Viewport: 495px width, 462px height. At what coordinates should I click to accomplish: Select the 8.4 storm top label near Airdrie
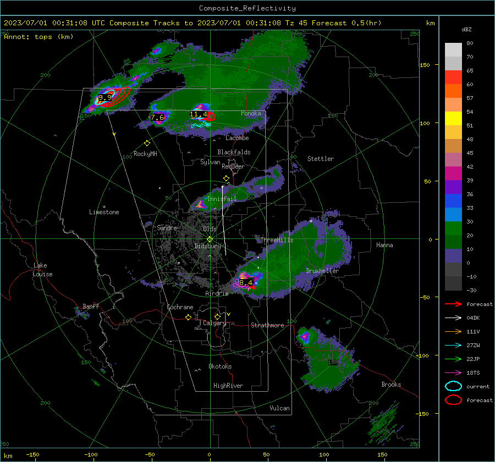click(x=246, y=282)
